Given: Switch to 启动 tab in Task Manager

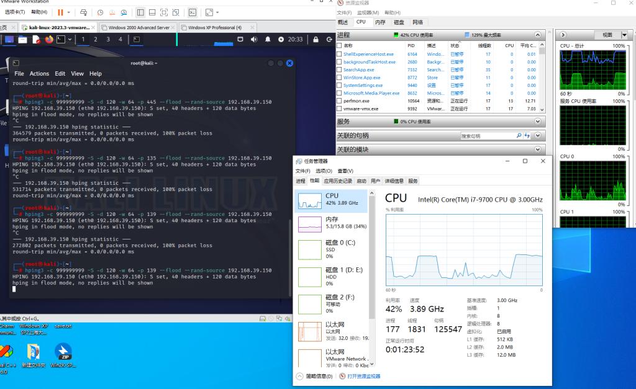Looking at the screenshot, I should click(361, 181).
